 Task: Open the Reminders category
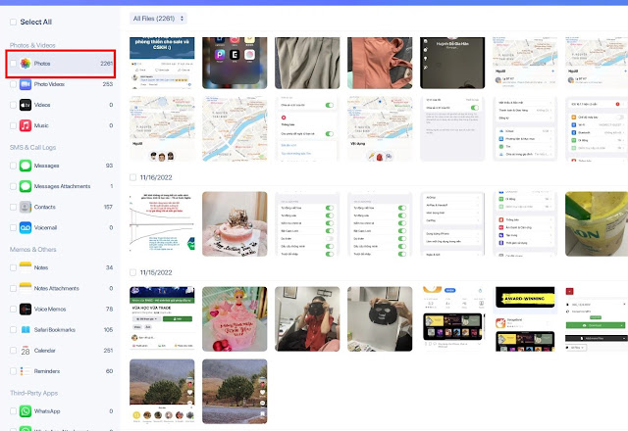[61, 371]
